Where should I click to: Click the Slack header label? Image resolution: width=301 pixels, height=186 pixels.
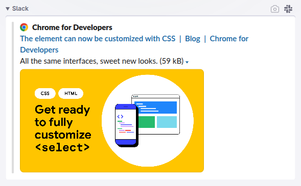pos(20,9)
